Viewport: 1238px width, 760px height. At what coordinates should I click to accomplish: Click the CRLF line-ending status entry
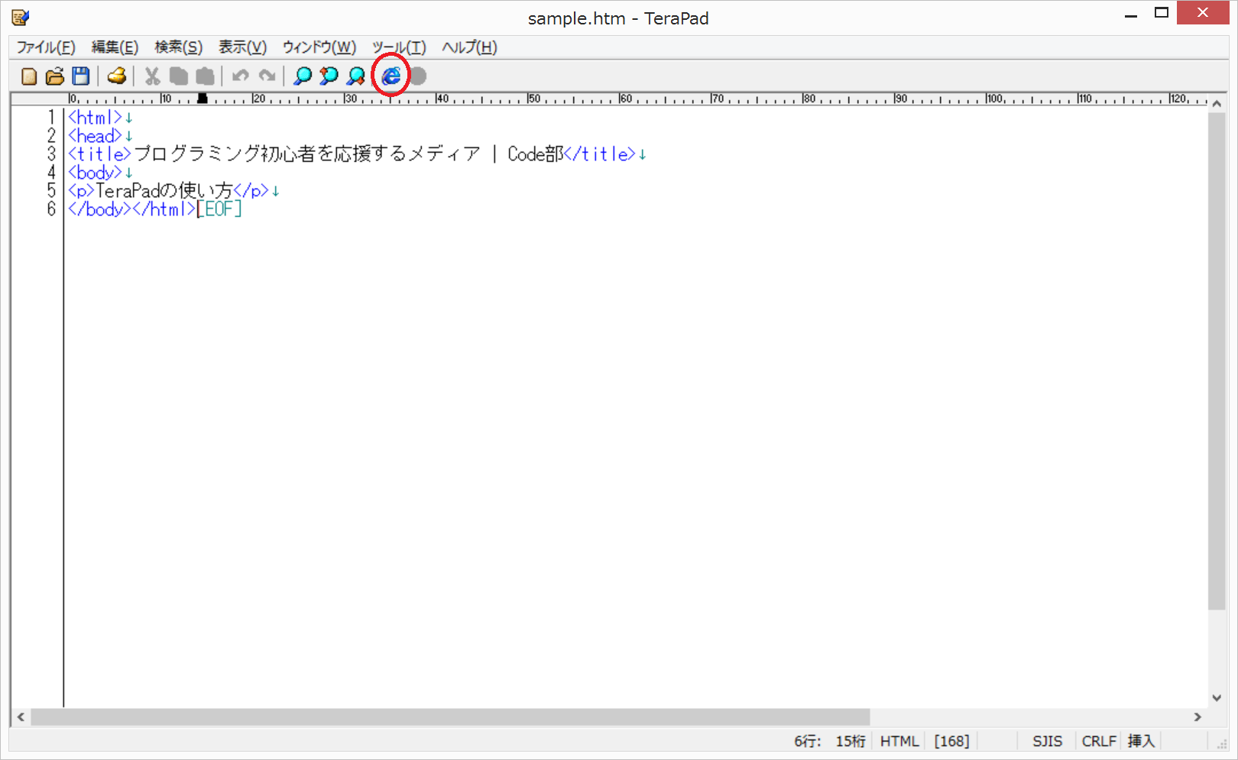[1099, 741]
